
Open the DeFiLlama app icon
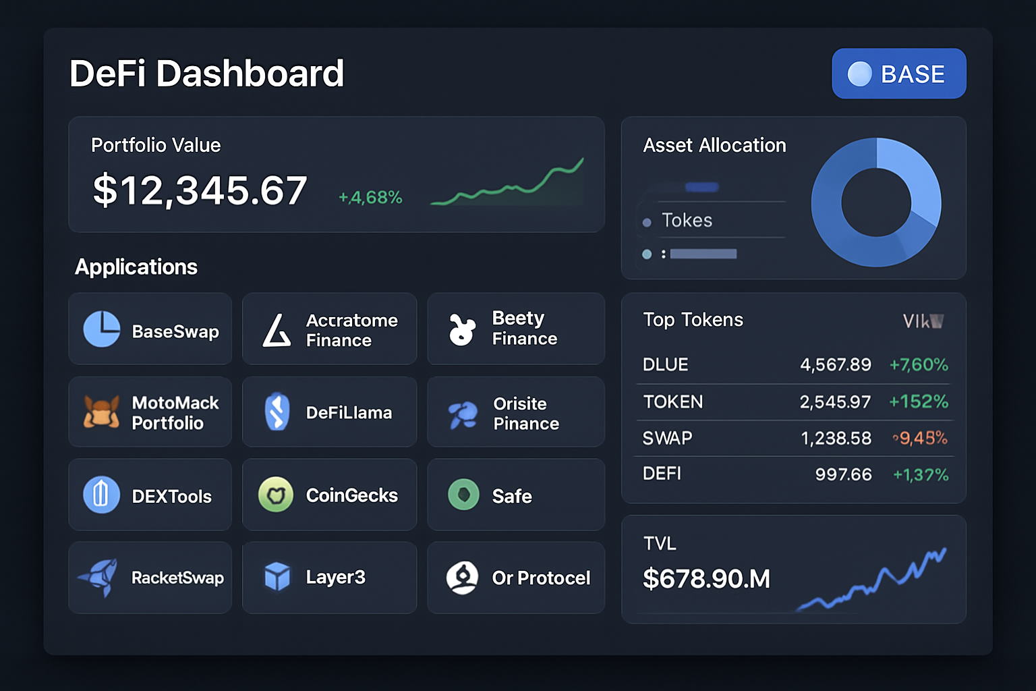(277, 412)
